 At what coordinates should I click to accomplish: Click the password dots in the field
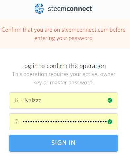click(65, 122)
